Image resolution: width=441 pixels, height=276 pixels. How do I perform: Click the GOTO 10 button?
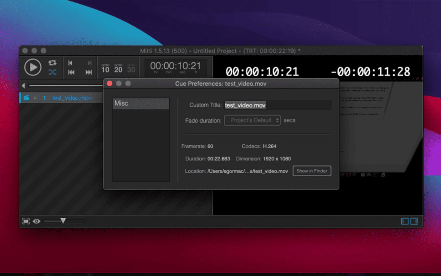[105, 68]
